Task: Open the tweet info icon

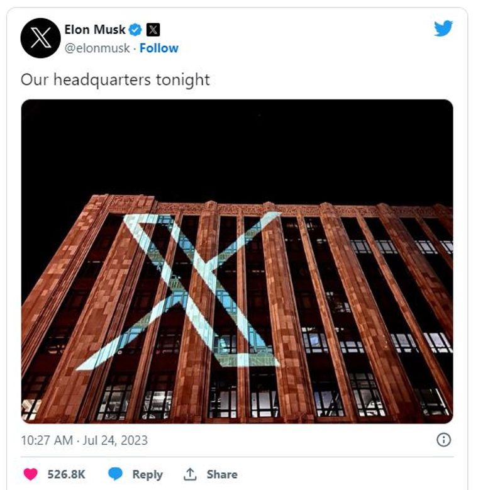Action: 443,440
